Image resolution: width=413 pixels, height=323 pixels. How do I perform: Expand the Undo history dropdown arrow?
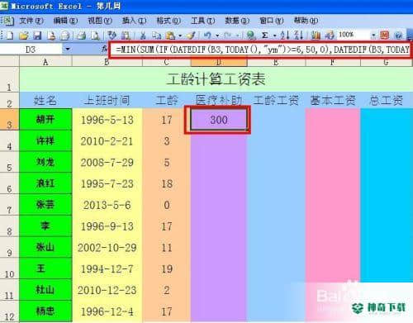pyautogui.click(x=217, y=36)
